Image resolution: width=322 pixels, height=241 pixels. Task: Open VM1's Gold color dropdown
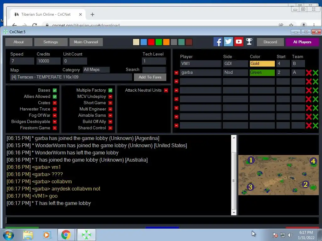[x=262, y=63]
